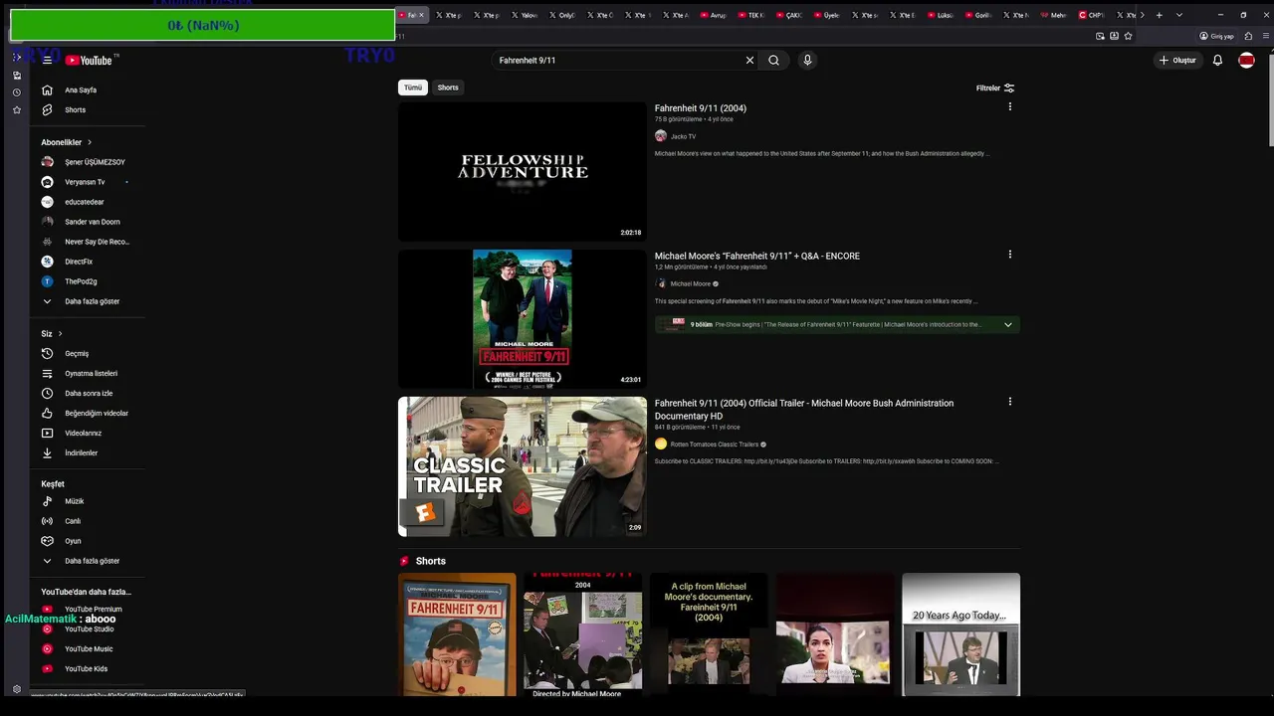
Task: Open YouTube Premium link
Action: pyautogui.click(x=86, y=609)
